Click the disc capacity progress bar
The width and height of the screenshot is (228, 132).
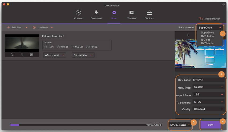pos(86,125)
